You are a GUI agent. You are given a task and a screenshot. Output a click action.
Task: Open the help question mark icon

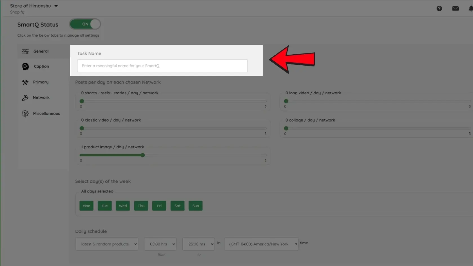point(439,8)
